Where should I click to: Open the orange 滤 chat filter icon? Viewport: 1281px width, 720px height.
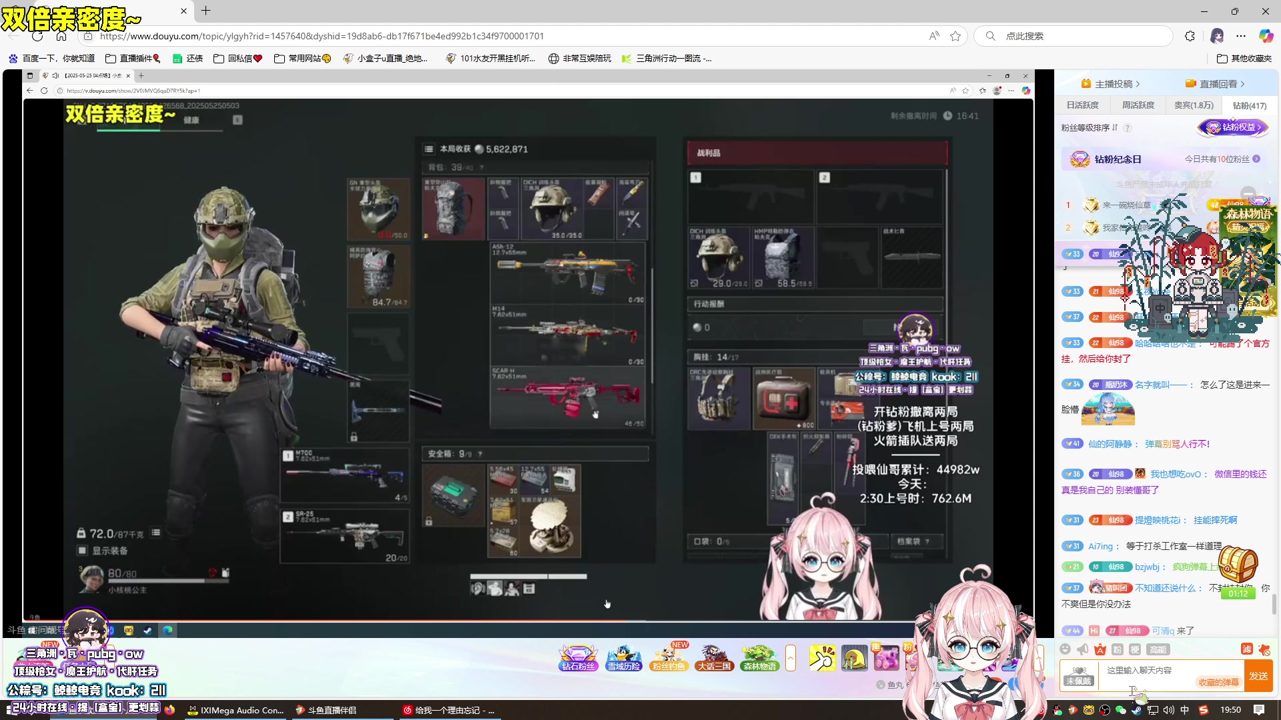click(x=1246, y=649)
